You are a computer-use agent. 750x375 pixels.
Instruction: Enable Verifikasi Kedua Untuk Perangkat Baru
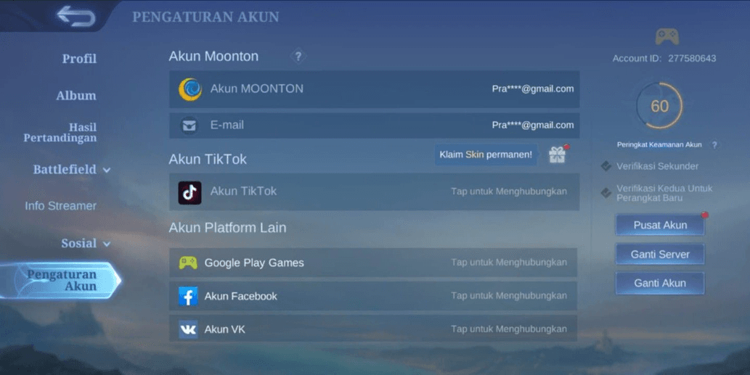656,194
